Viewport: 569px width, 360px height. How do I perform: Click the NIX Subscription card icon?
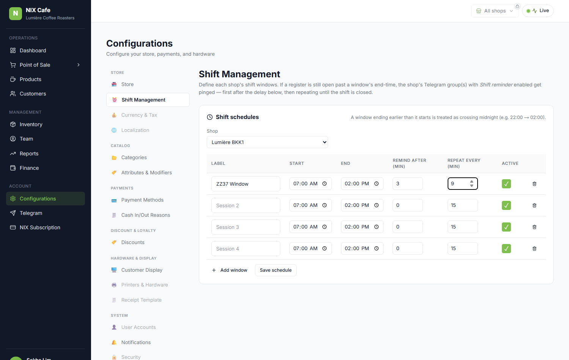click(13, 227)
